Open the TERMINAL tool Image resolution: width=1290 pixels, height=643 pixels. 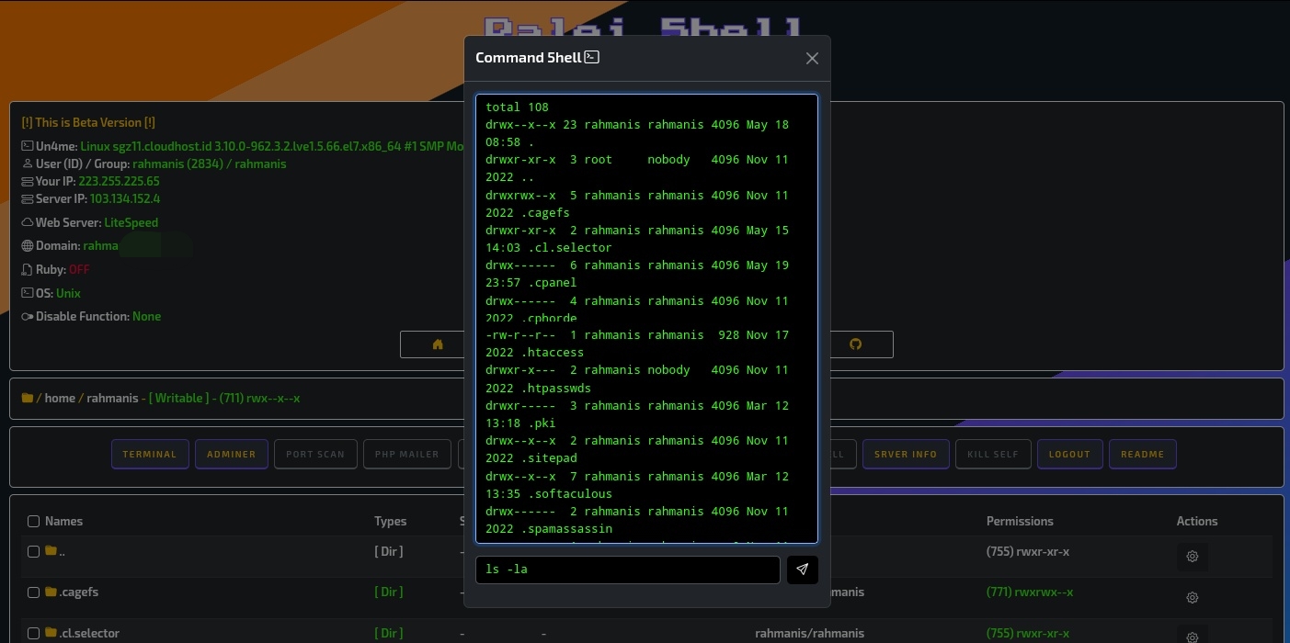pyautogui.click(x=150, y=454)
